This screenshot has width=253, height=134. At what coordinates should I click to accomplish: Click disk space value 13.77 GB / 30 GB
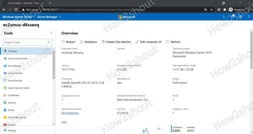pyautogui.click(x=183, y=69)
